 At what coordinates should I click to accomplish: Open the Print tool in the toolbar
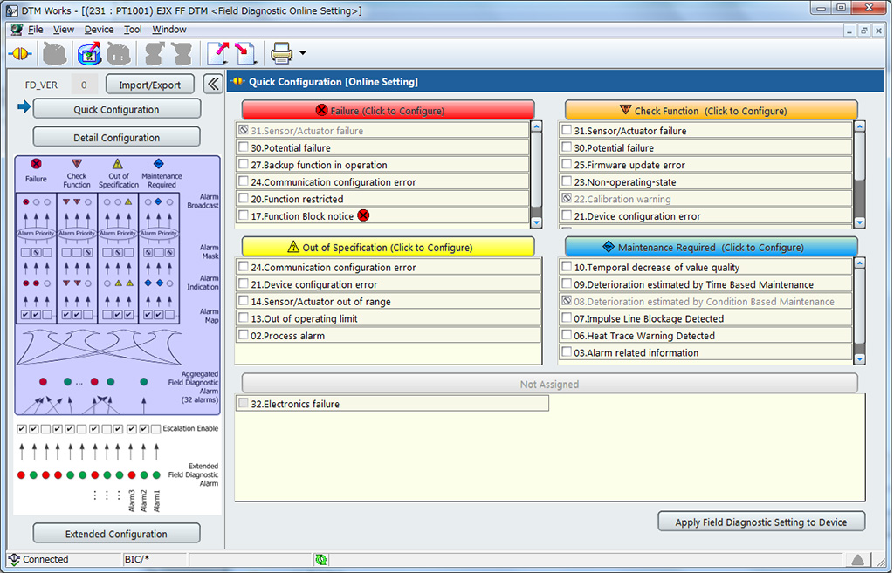pos(279,54)
